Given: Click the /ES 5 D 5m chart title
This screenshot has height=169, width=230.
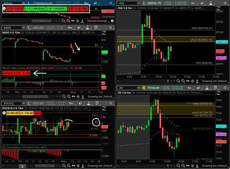Looking at the screenshot, I should (124, 93).
